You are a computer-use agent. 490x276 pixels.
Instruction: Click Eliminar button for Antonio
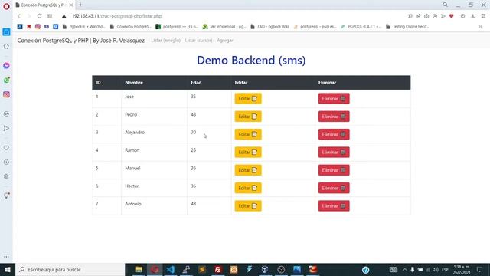pyautogui.click(x=334, y=206)
